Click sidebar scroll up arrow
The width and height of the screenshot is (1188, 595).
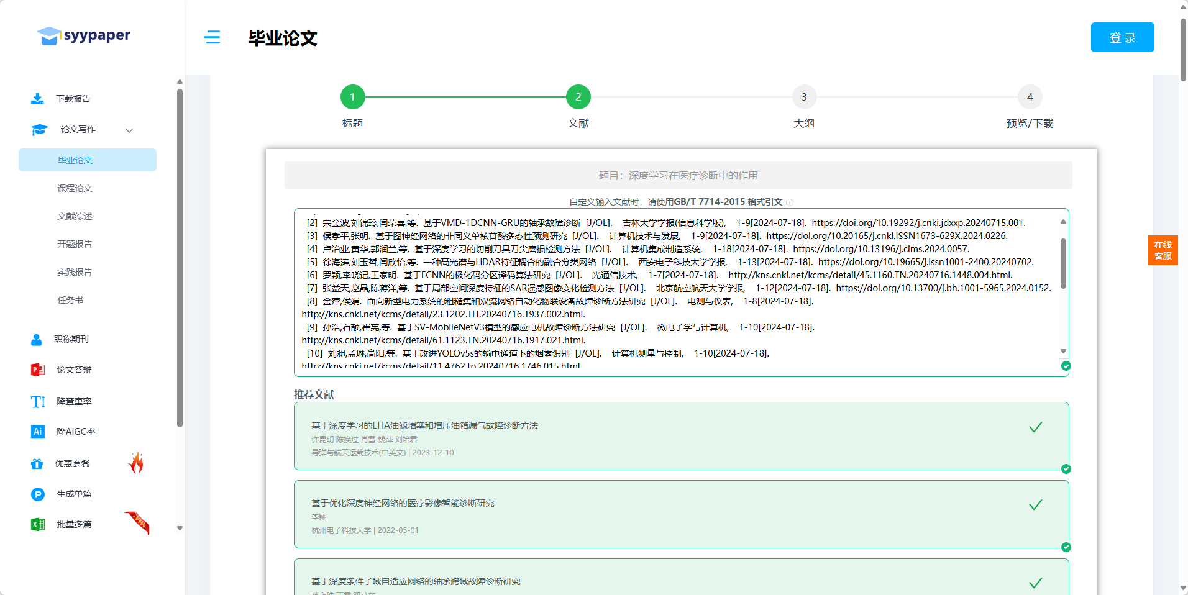(180, 81)
